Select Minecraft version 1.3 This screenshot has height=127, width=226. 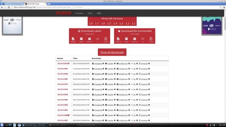(x=121, y=24)
